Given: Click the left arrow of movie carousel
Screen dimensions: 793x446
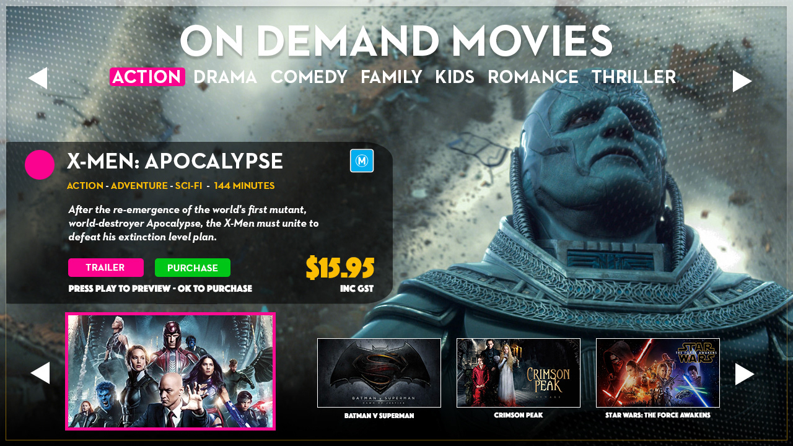Looking at the screenshot, I should pyautogui.click(x=40, y=373).
